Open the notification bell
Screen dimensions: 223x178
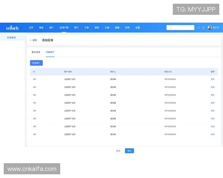coord(204,27)
